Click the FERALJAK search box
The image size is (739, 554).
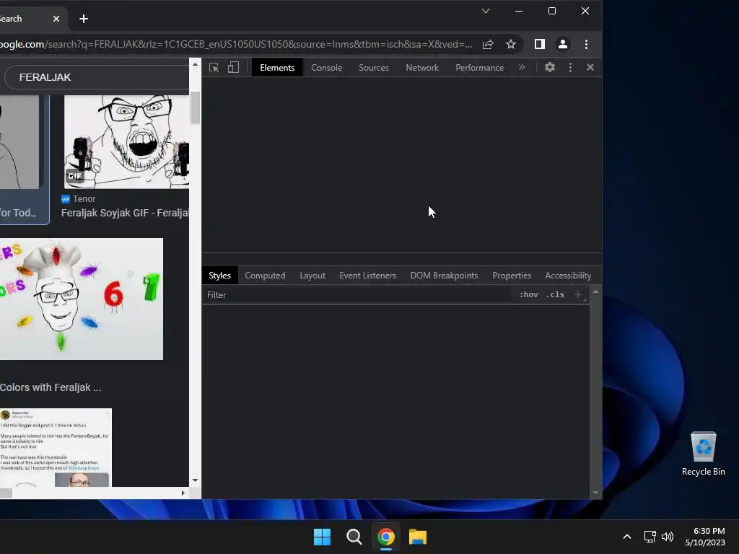point(97,77)
